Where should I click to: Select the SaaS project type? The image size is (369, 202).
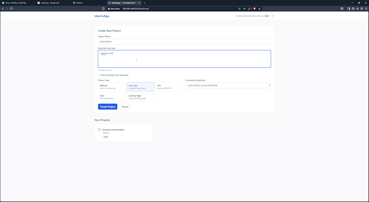click(x=112, y=97)
